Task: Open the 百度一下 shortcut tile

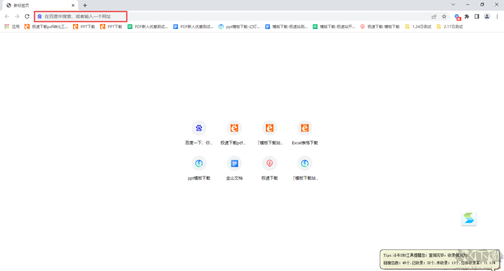Action: pos(199,133)
